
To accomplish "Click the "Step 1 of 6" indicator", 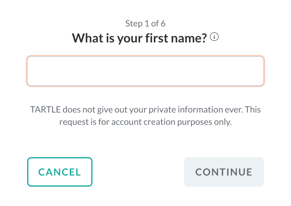I will (x=145, y=23).
